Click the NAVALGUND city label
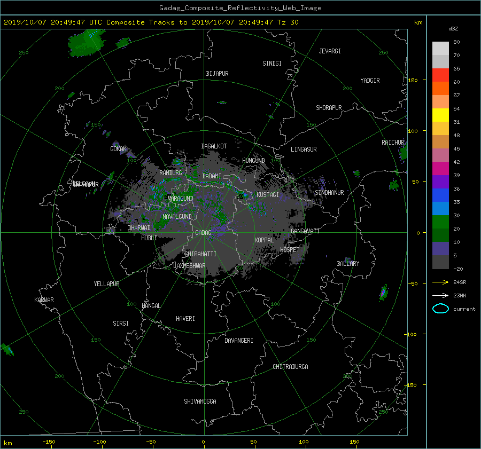The image size is (481, 449). (177, 217)
